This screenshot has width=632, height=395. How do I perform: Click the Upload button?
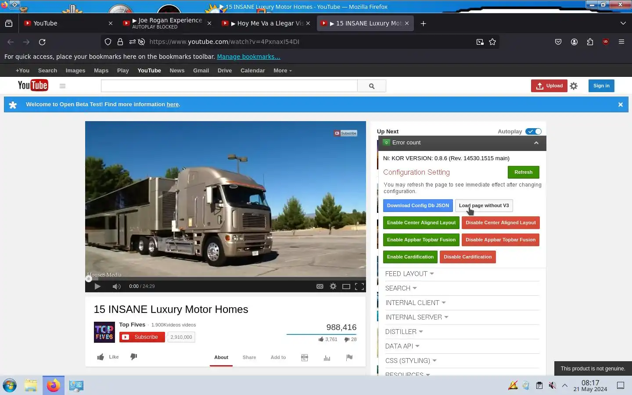(549, 86)
